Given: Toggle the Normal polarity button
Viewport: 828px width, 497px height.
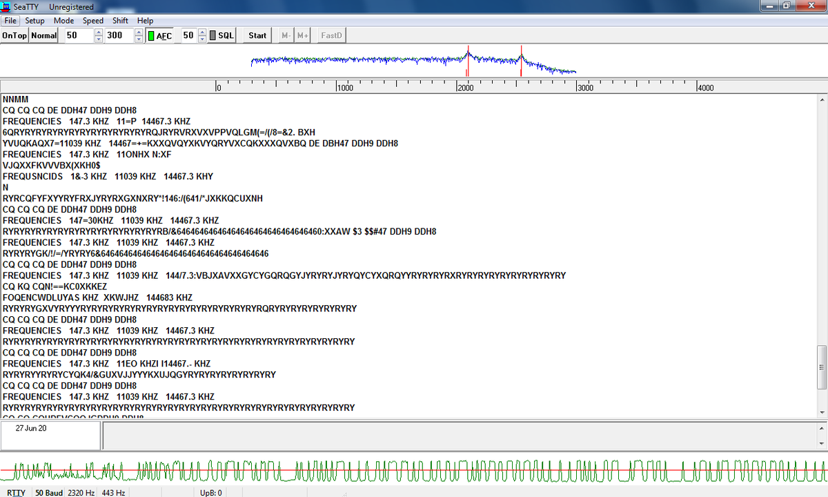Looking at the screenshot, I should tap(44, 35).
